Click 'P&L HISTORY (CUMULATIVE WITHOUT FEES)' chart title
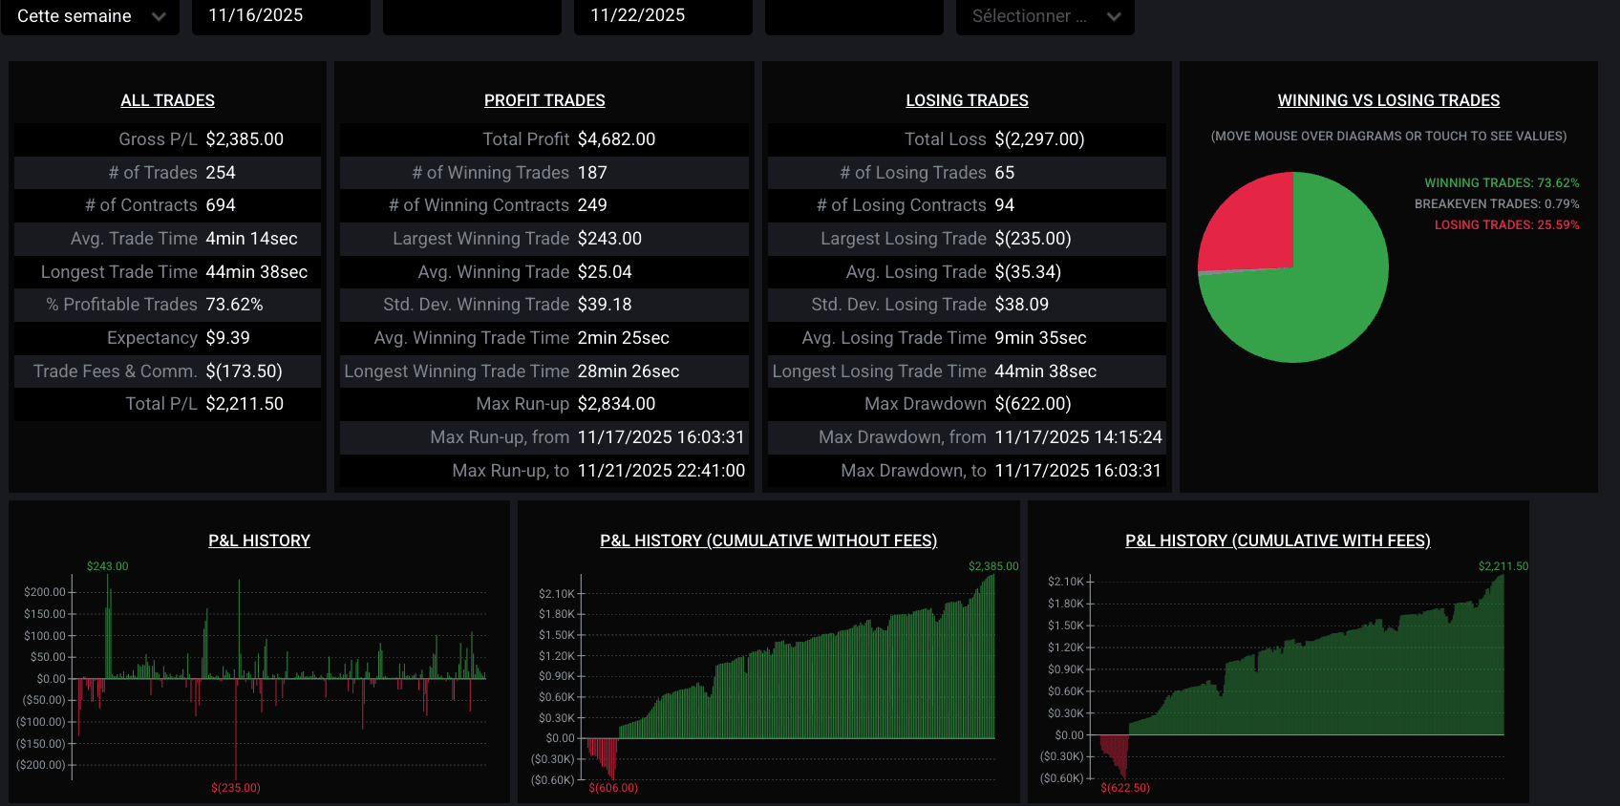 click(x=768, y=541)
